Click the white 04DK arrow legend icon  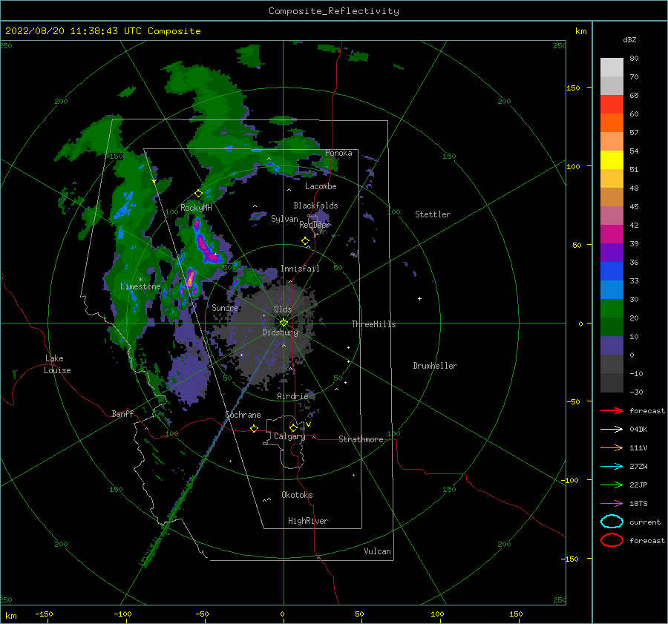[x=612, y=429]
